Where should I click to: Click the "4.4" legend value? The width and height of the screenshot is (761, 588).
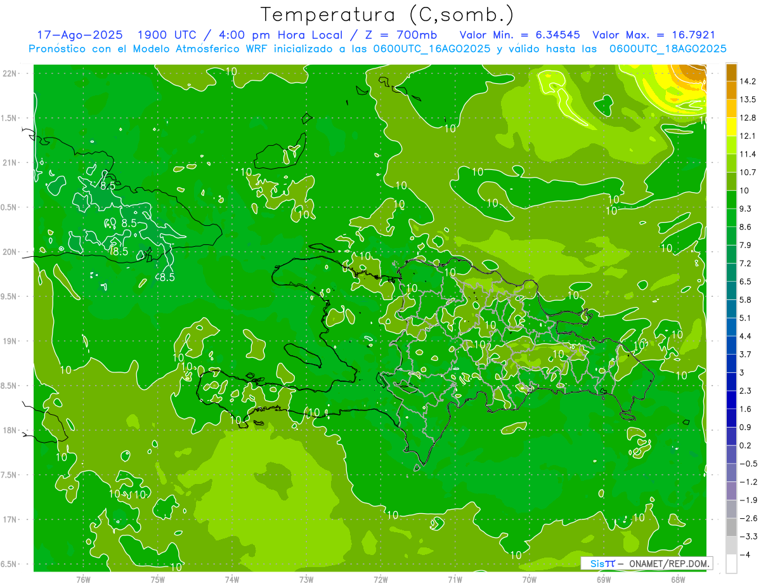(x=745, y=336)
